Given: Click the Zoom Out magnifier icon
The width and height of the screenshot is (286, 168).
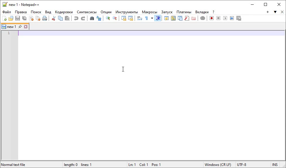Looking at the screenshot, I should 115,18.
